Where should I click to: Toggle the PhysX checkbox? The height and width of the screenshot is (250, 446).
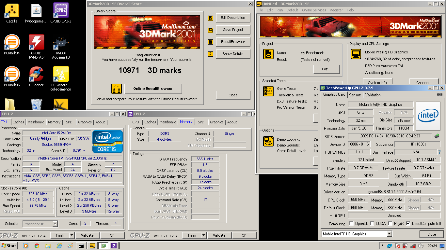coord(390,224)
